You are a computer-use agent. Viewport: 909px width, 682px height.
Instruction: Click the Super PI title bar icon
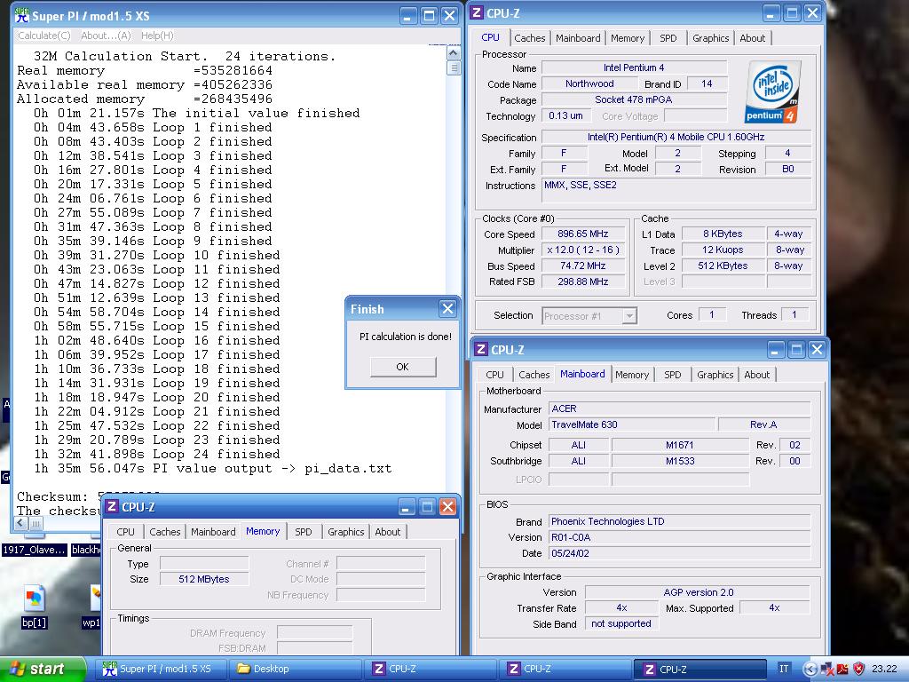coord(22,16)
